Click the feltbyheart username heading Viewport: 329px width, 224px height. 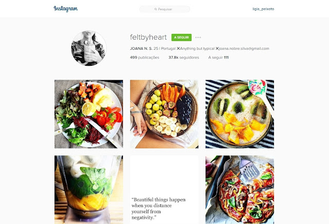149,37
